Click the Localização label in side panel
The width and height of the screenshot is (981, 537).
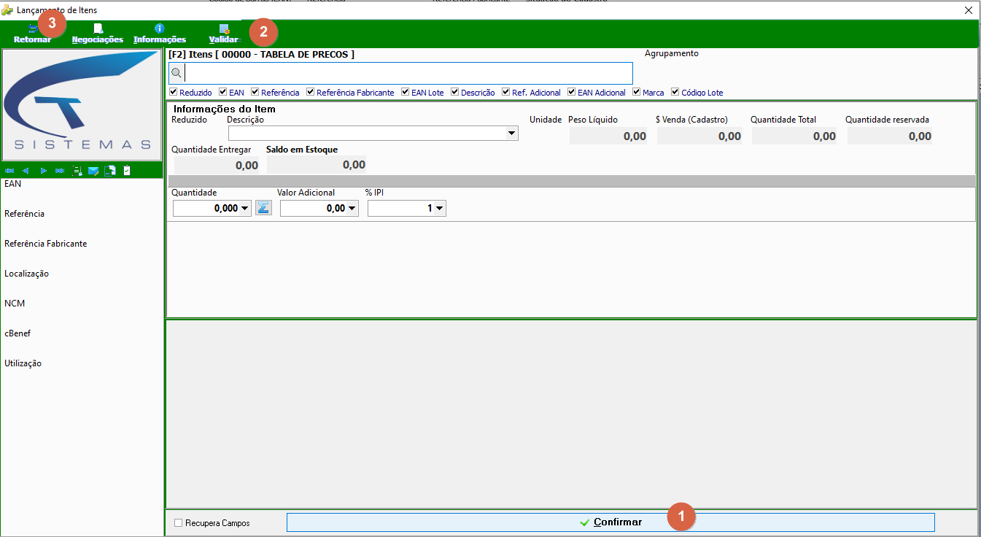[26, 274]
